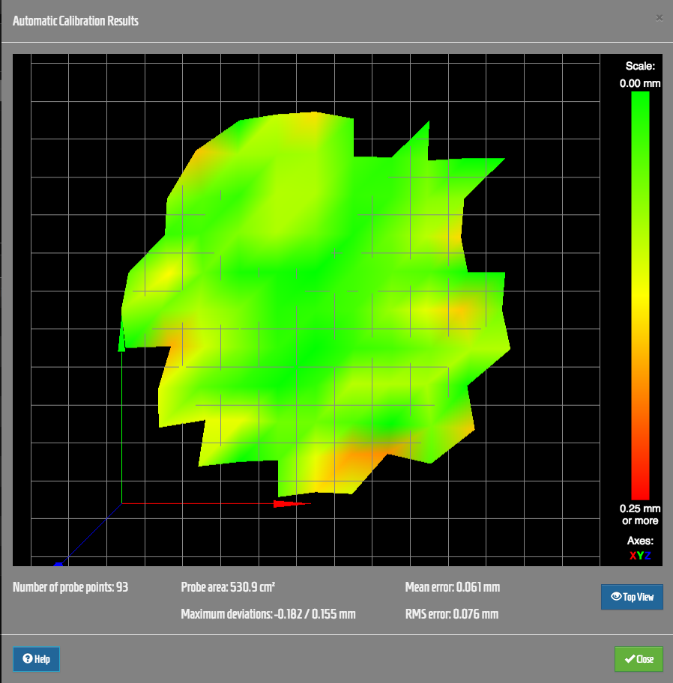673x683 pixels.
Task: Open the Help page
Action: (36, 659)
